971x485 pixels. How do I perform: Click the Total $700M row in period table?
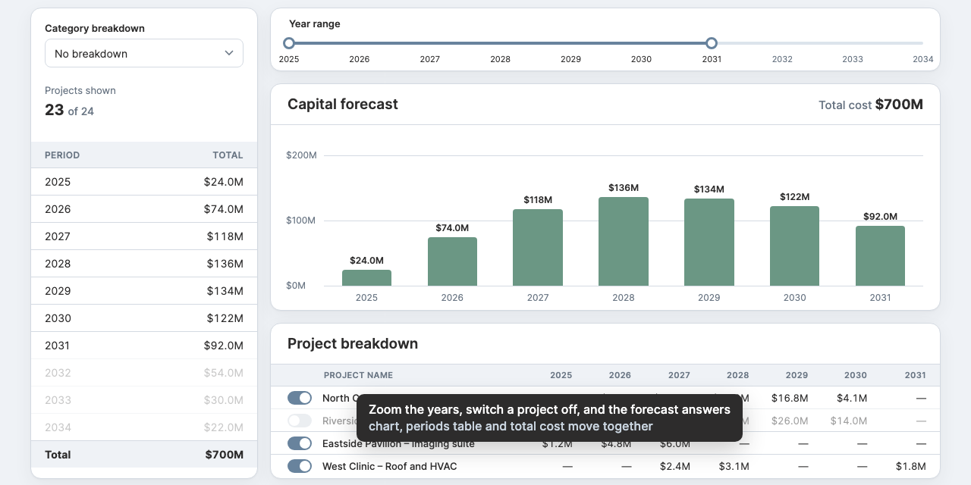(x=144, y=455)
